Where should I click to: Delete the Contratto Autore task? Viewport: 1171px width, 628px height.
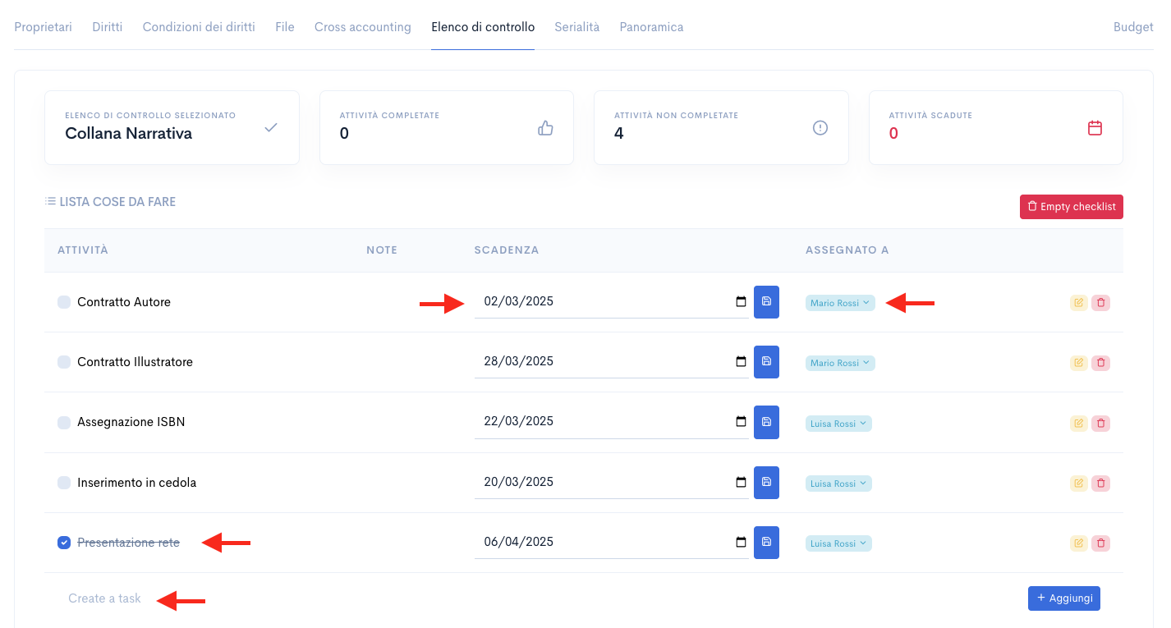[x=1101, y=303]
